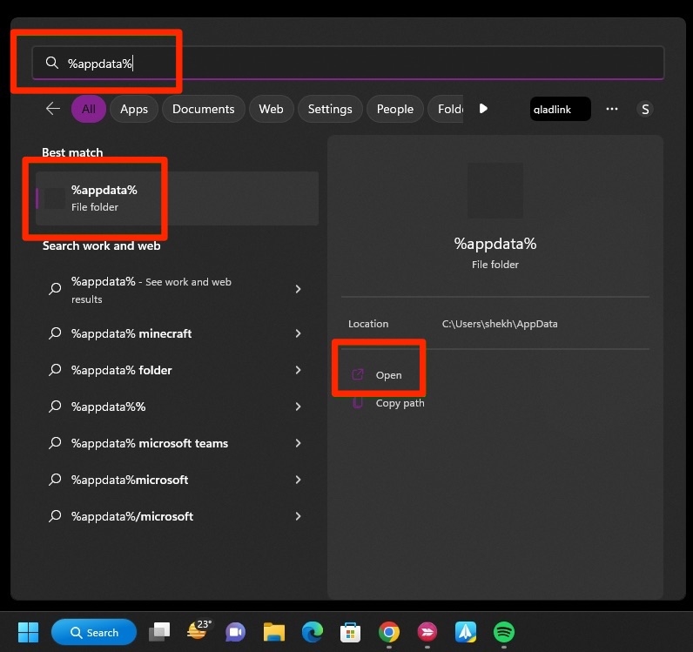
Task: Switch to the Settings filter
Action: pos(330,109)
